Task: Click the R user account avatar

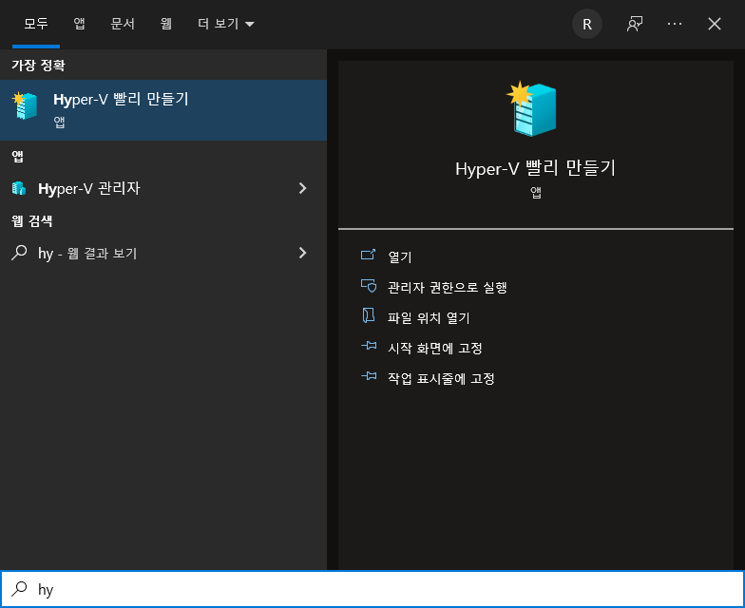Action: (587, 24)
